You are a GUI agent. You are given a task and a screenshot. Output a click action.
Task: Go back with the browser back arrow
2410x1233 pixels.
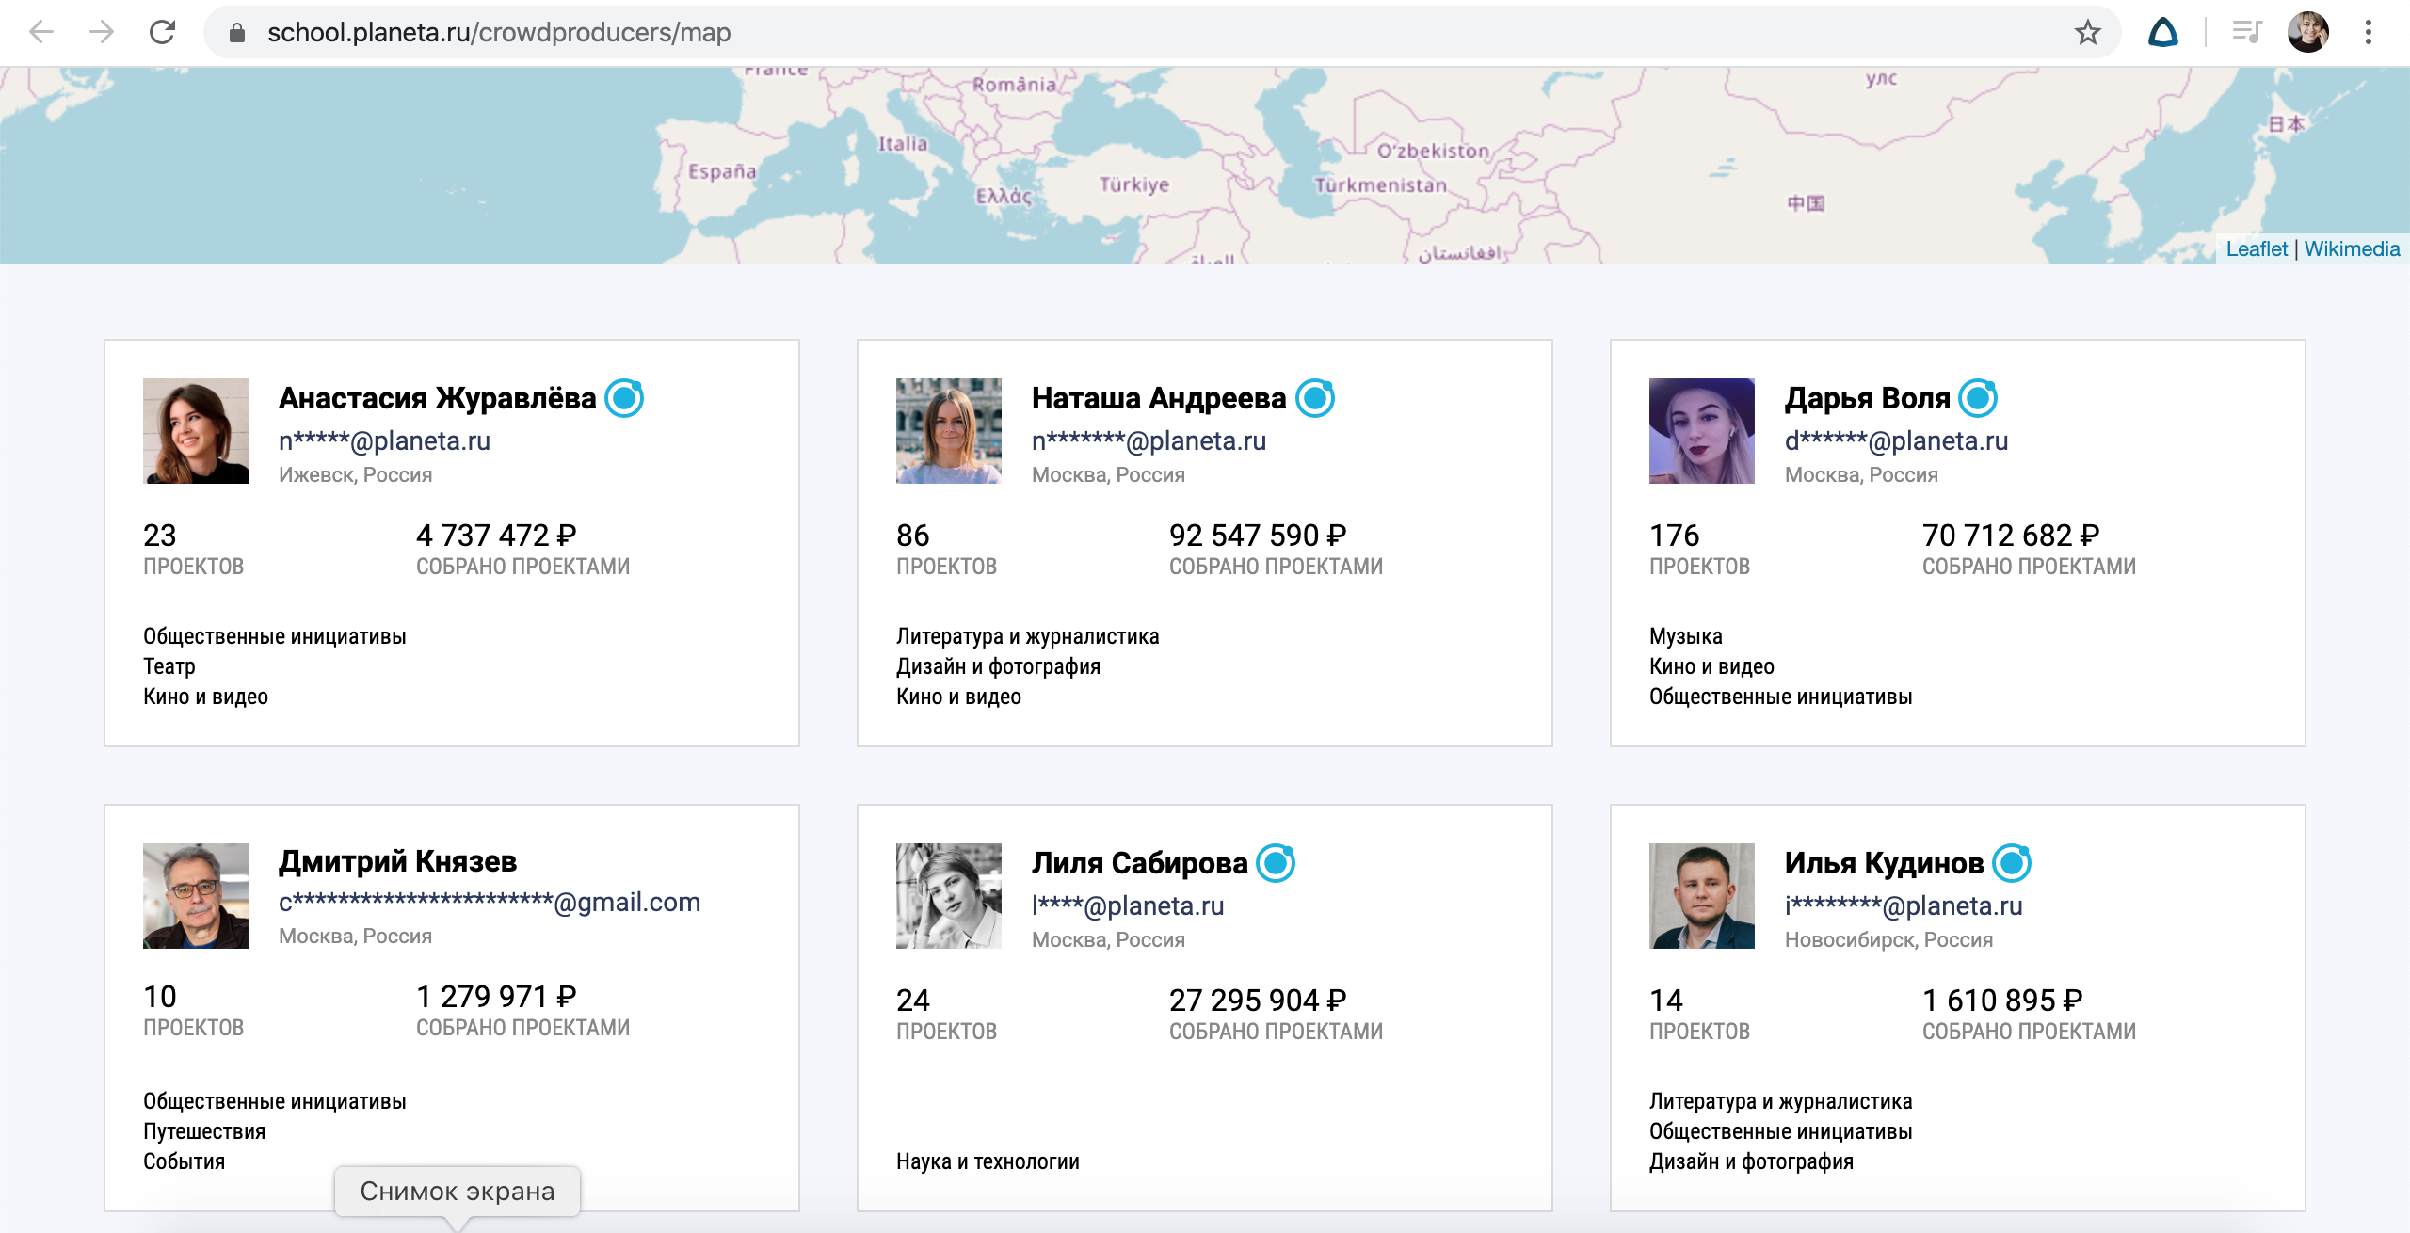tap(41, 33)
